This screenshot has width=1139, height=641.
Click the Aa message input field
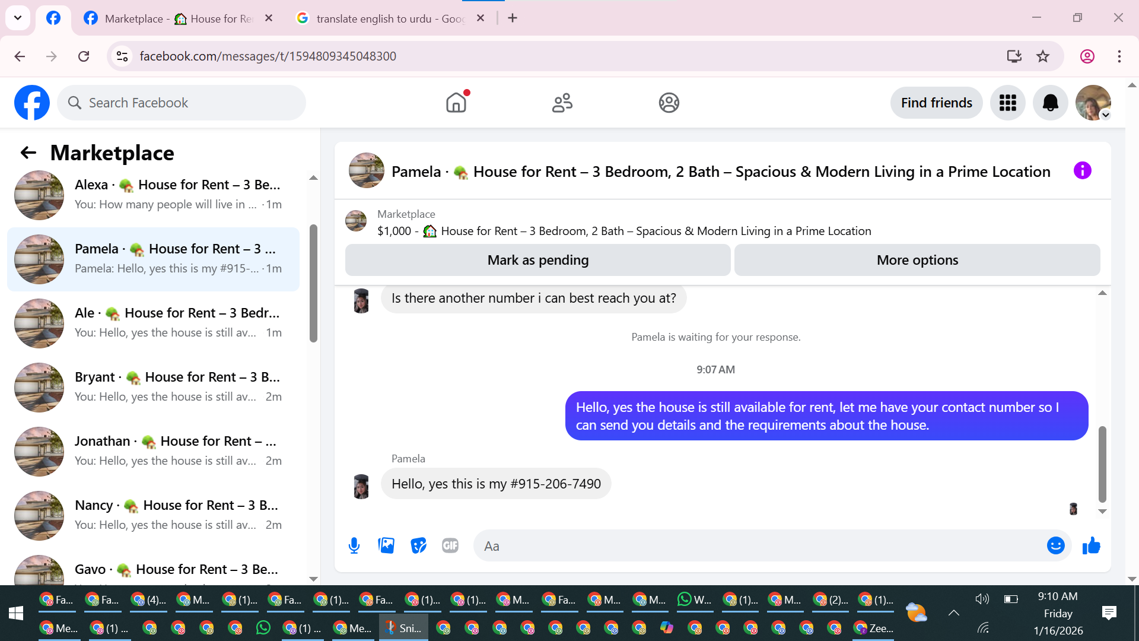(x=759, y=546)
